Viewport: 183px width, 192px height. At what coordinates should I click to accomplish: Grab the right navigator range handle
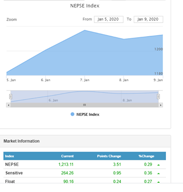[158, 97]
